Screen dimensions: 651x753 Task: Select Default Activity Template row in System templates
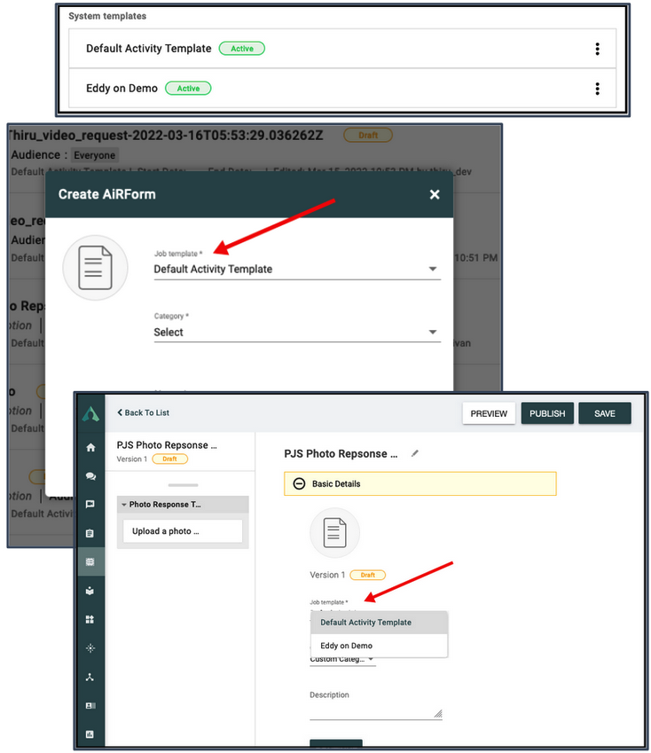pos(342,49)
